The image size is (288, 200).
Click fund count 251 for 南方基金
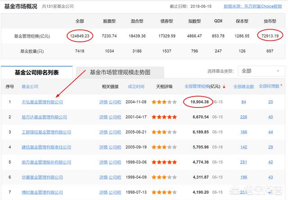tap(243, 162)
